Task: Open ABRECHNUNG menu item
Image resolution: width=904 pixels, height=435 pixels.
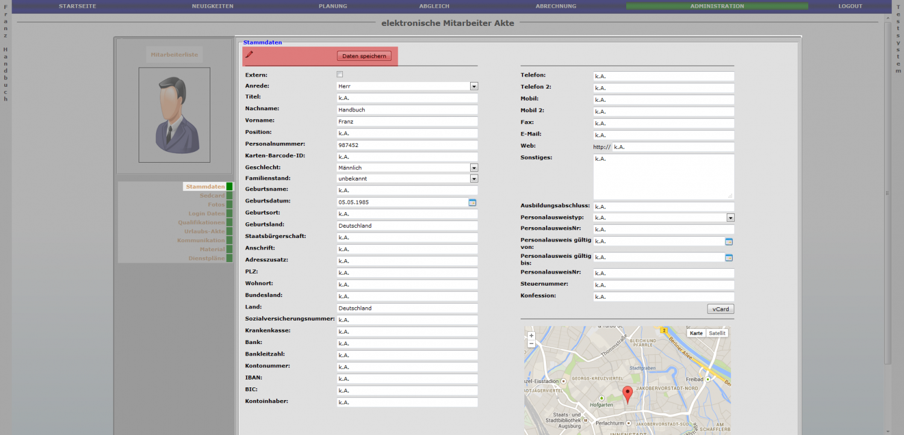Action: tap(556, 6)
